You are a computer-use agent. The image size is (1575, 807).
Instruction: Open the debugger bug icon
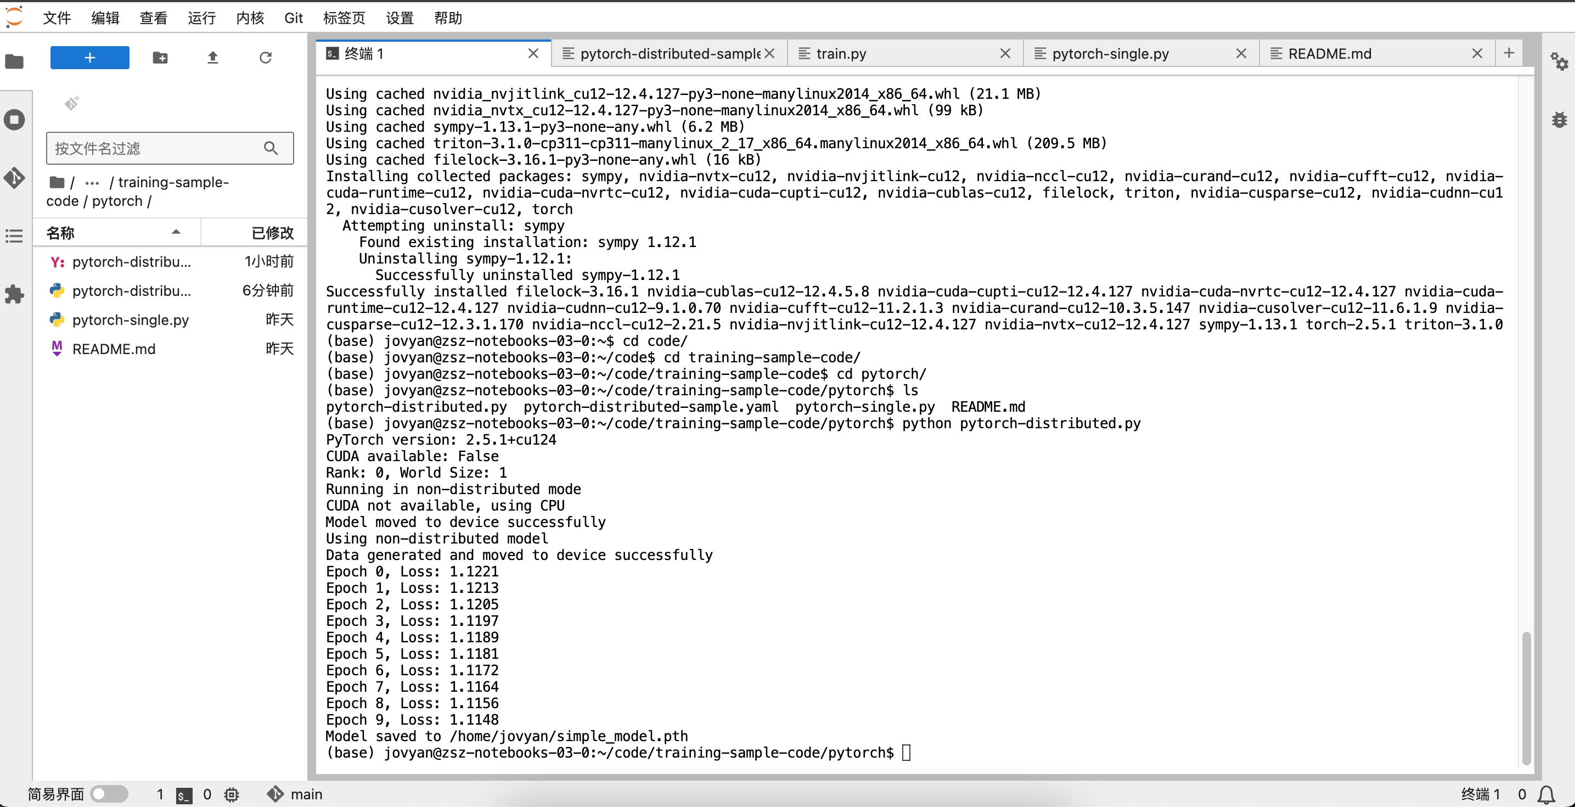1559,119
